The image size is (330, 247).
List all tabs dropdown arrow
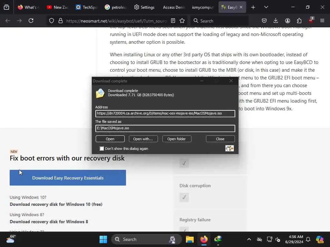pyautogui.click(x=266, y=7)
